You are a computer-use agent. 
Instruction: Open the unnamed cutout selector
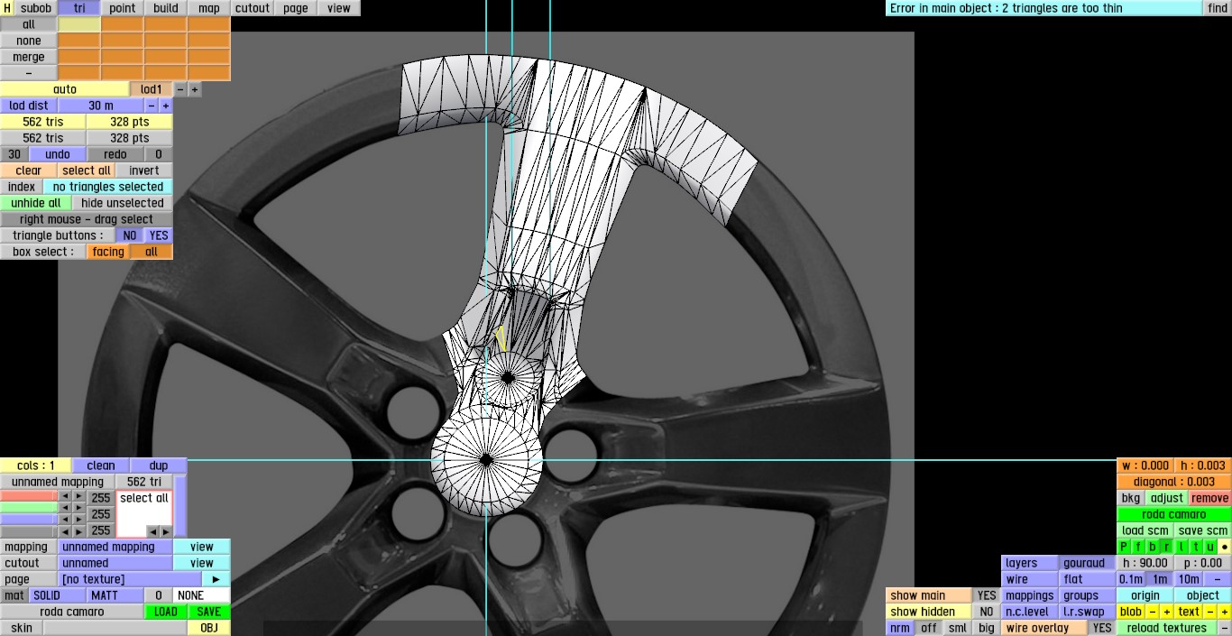click(115, 563)
